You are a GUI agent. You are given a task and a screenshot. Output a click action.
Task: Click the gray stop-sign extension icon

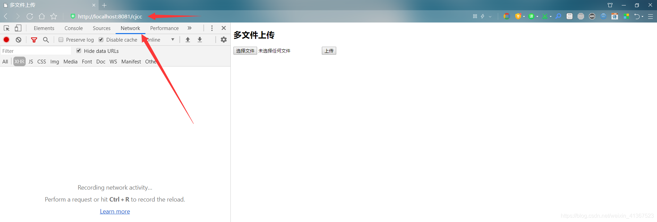(x=581, y=16)
